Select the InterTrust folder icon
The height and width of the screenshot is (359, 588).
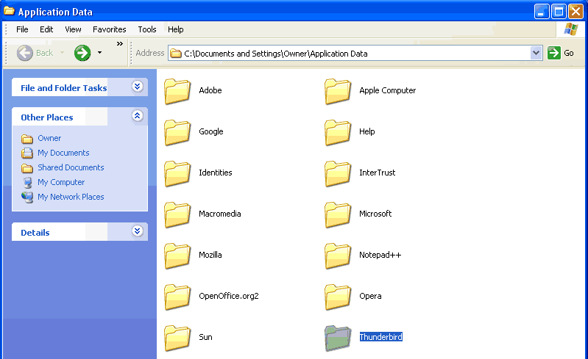click(338, 173)
